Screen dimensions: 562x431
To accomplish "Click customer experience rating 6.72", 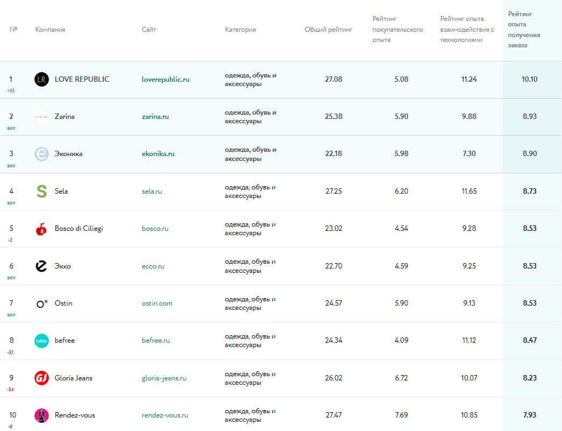I will coord(401,378).
